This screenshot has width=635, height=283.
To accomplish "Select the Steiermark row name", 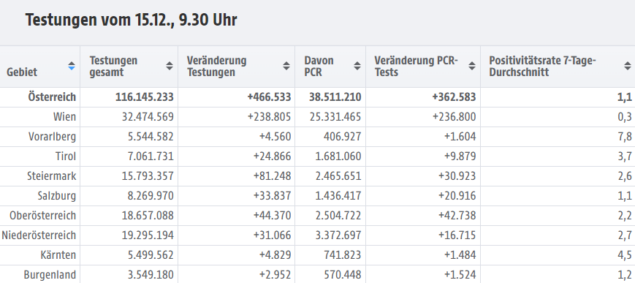I will (x=51, y=176).
